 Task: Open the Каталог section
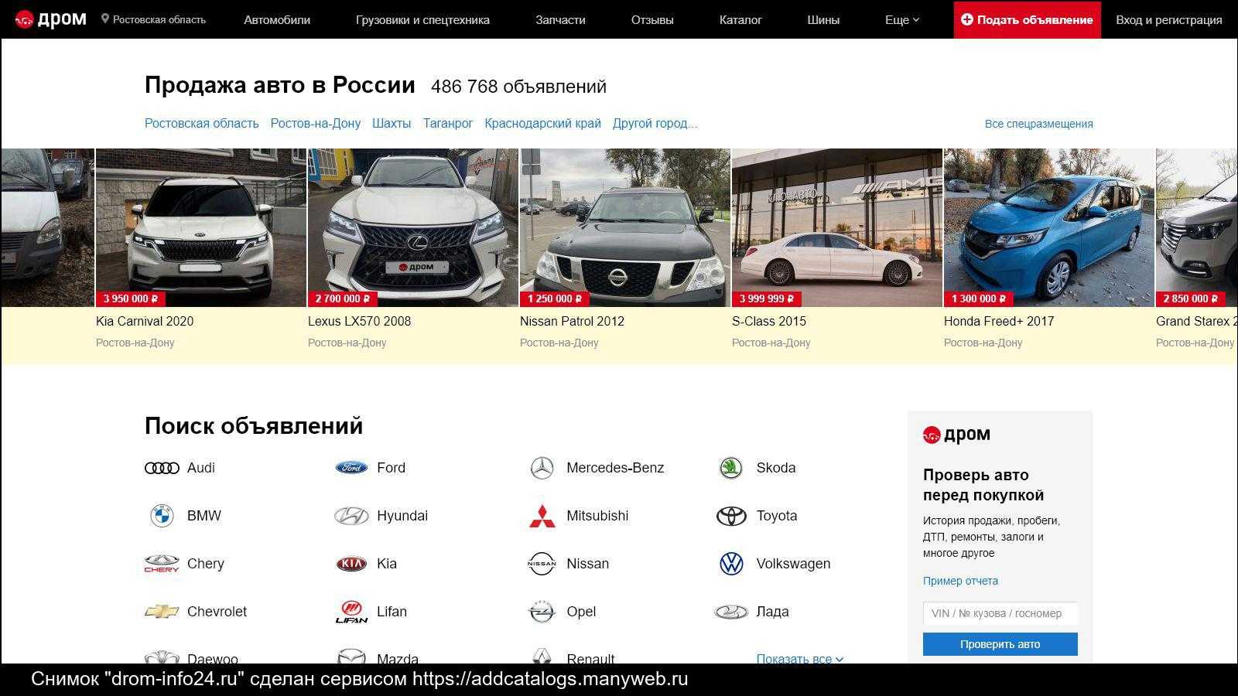[x=740, y=20]
